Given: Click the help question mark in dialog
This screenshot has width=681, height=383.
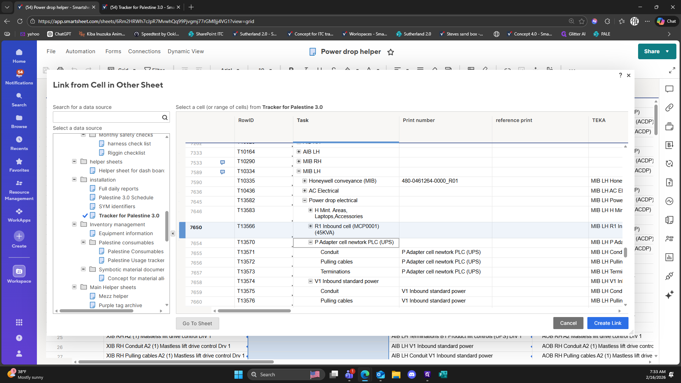Looking at the screenshot, I should [x=620, y=75].
